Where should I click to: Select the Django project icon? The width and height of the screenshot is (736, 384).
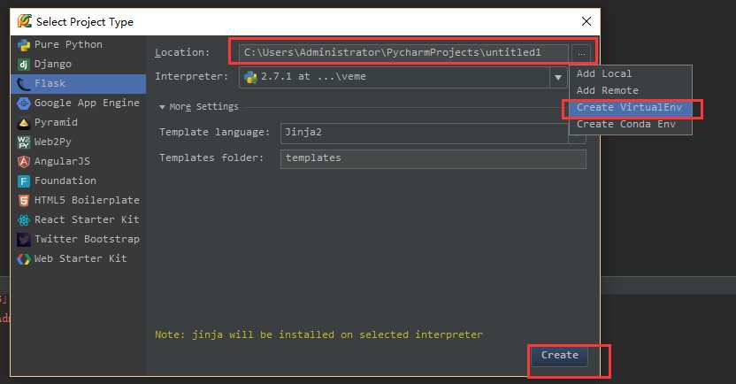coord(24,65)
